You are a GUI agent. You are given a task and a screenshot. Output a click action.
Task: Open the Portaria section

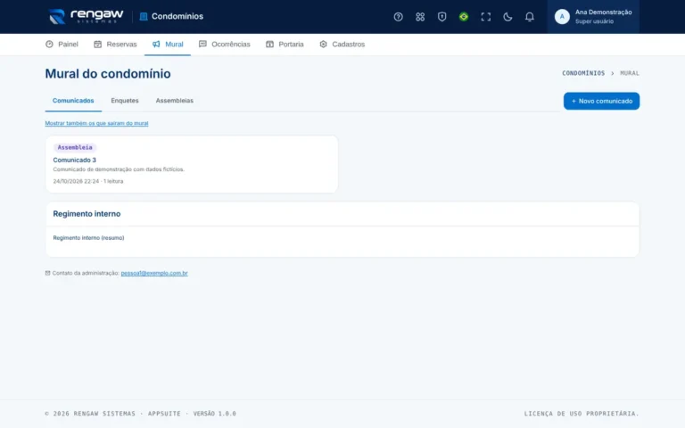click(x=285, y=44)
